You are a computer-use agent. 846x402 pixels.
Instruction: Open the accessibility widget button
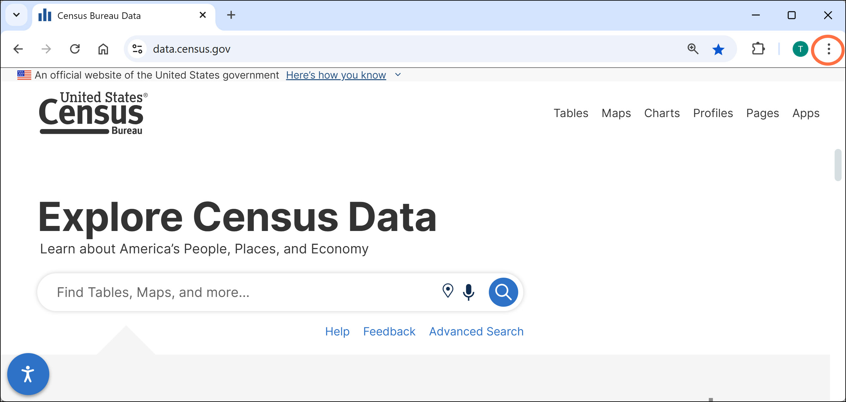pyautogui.click(x=28, y=374)
